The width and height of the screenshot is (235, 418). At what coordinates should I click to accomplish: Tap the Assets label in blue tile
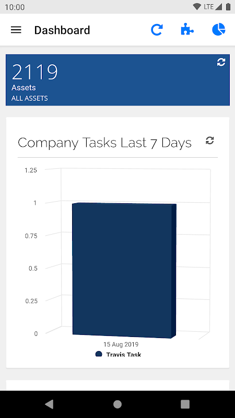click(x=23, y=87)
